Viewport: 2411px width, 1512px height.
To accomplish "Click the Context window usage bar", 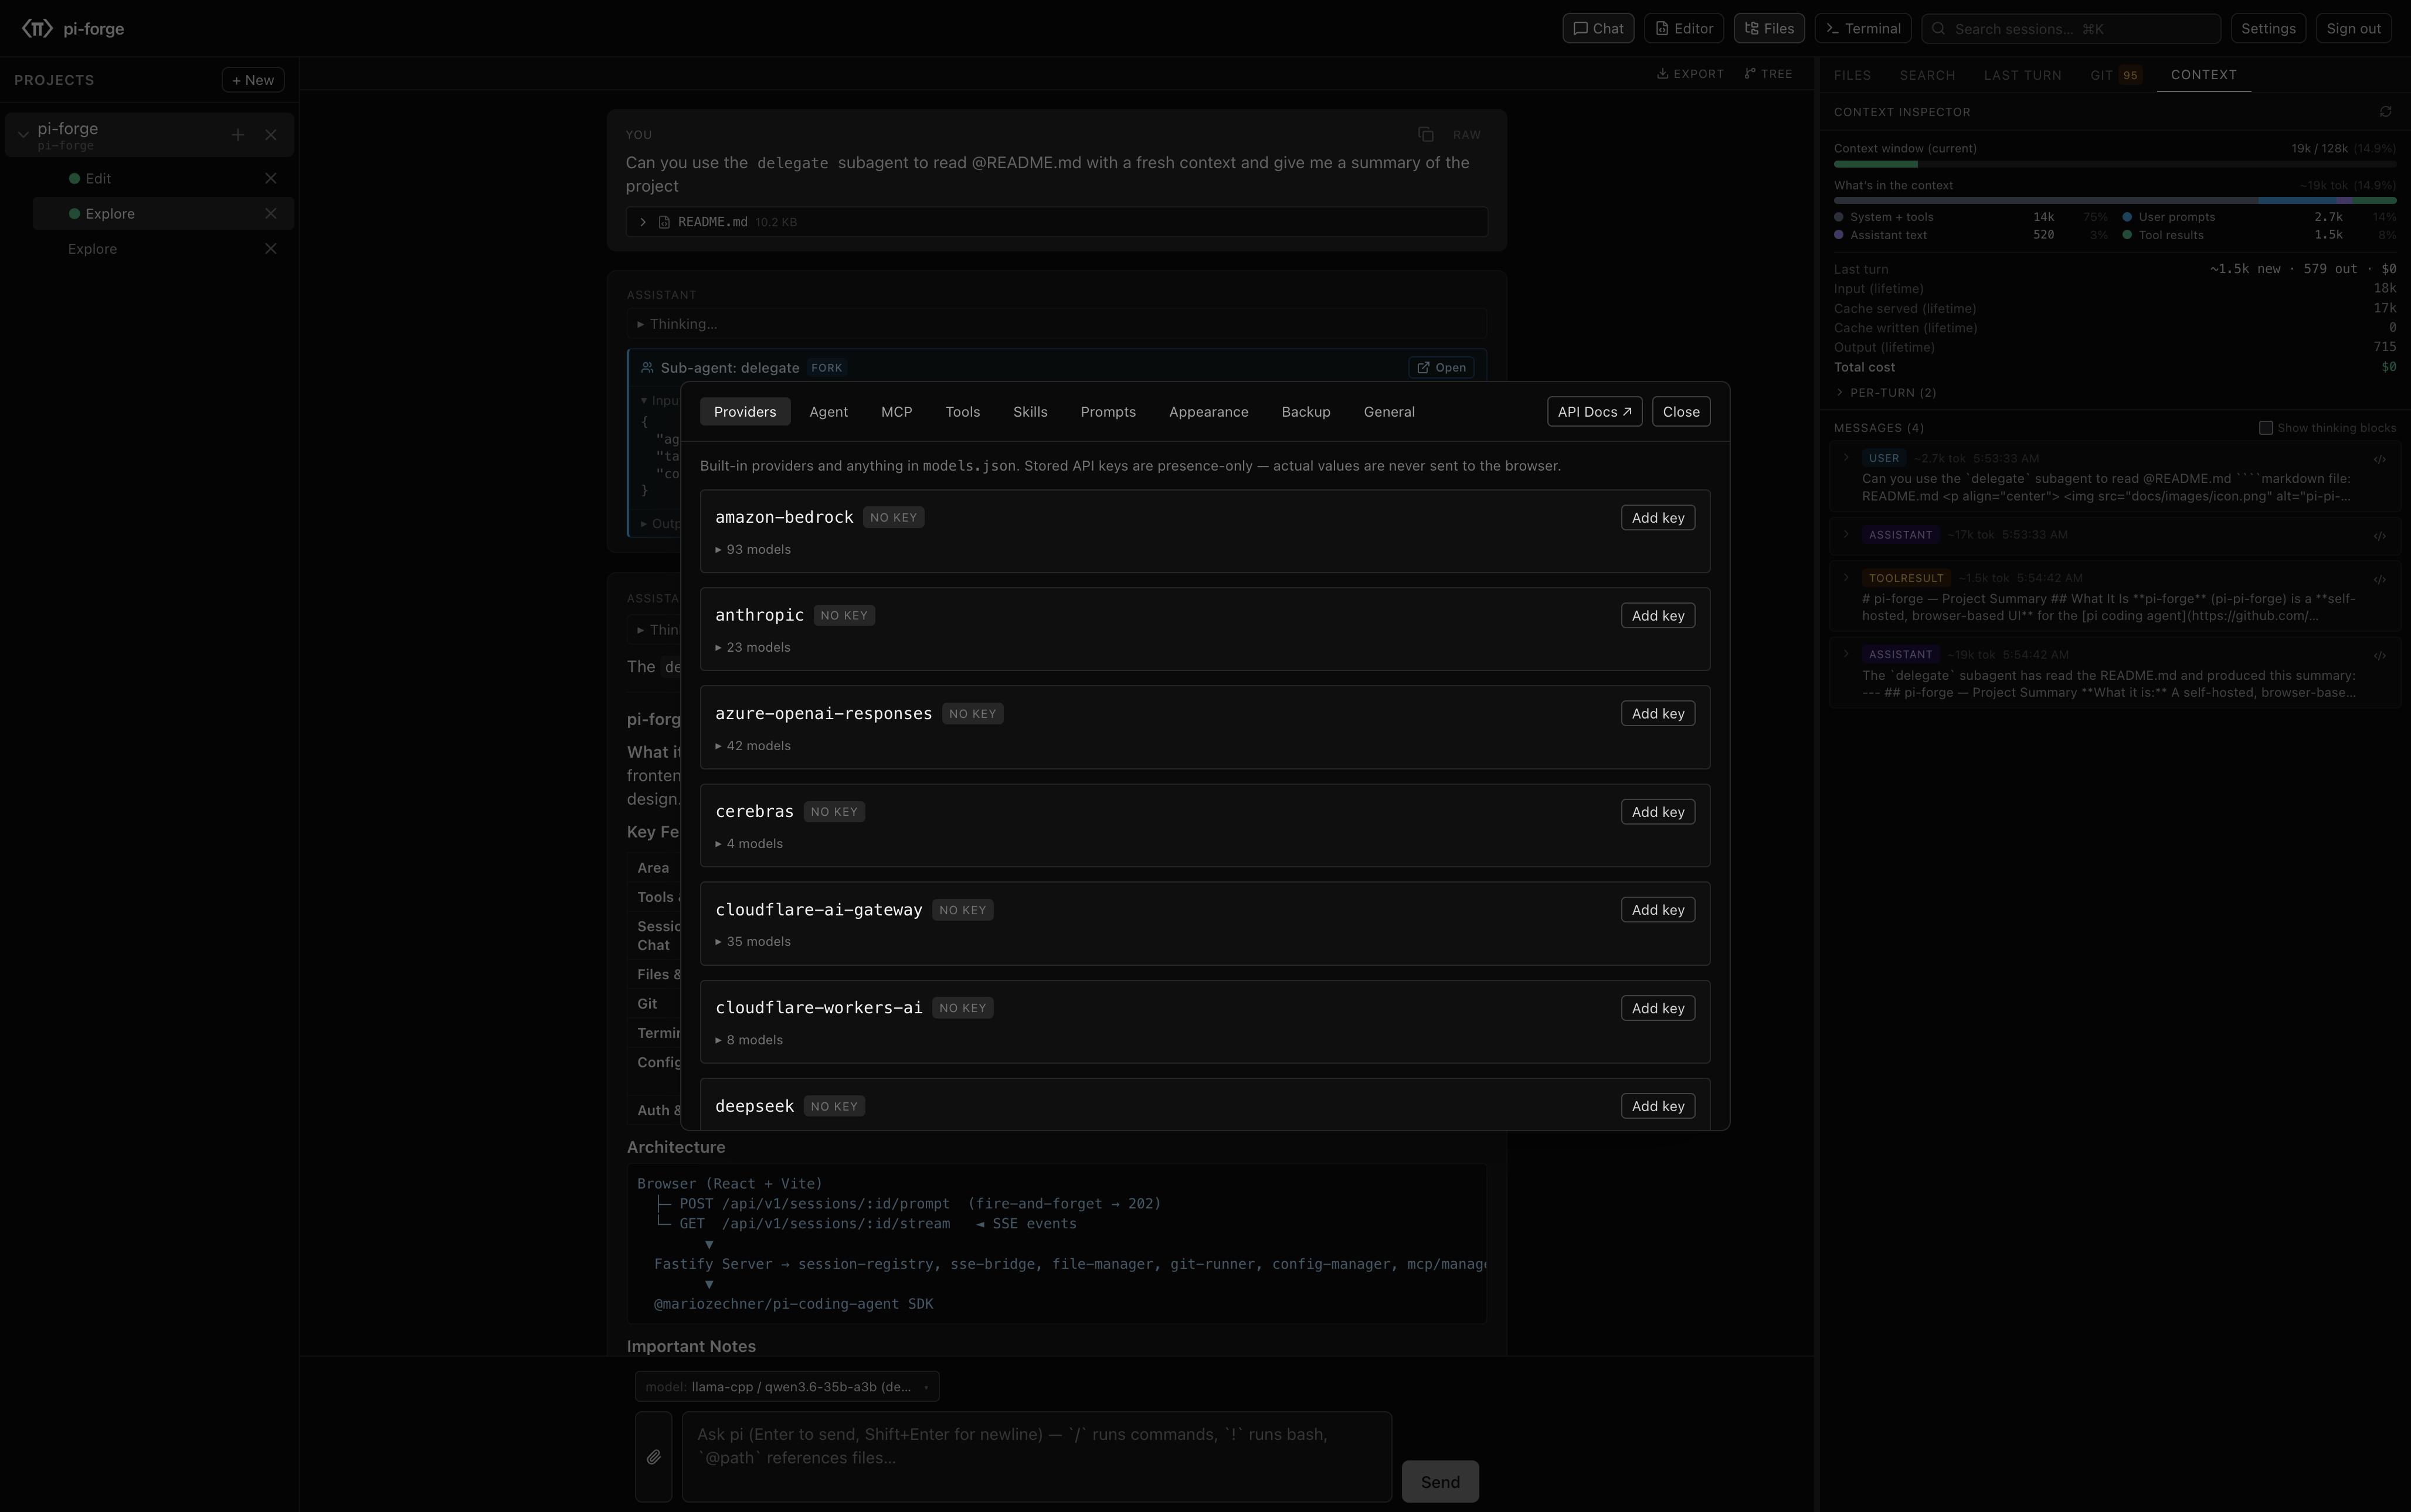I will coord(2114,164).
